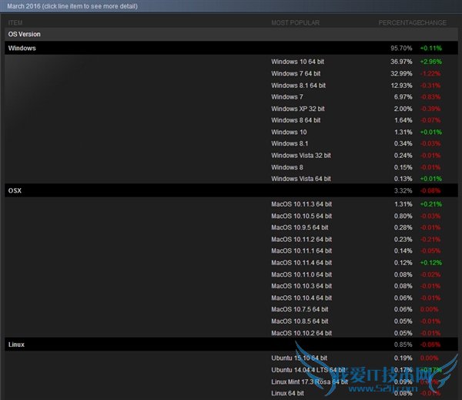Click the 95.70% Windows total share
The image size is (462, 400).
pyautogui.click(x=401, y=49)
